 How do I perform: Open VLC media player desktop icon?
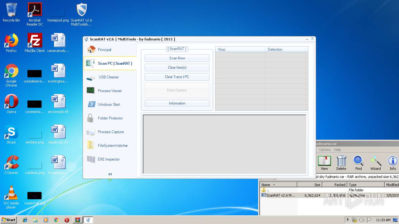tap(11, 197)
